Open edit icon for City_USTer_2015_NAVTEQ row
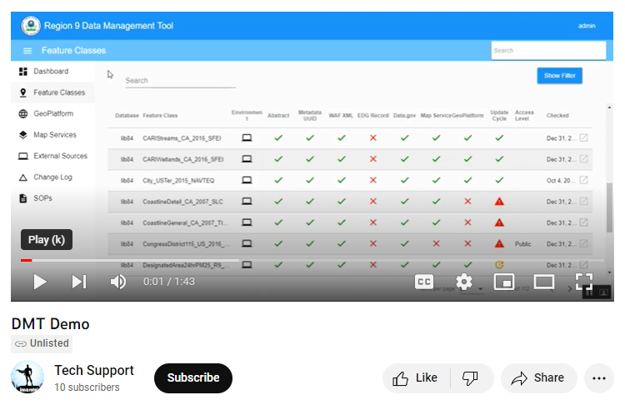The width and height of the screenshot is (625, 405). (x=583, y=180)
